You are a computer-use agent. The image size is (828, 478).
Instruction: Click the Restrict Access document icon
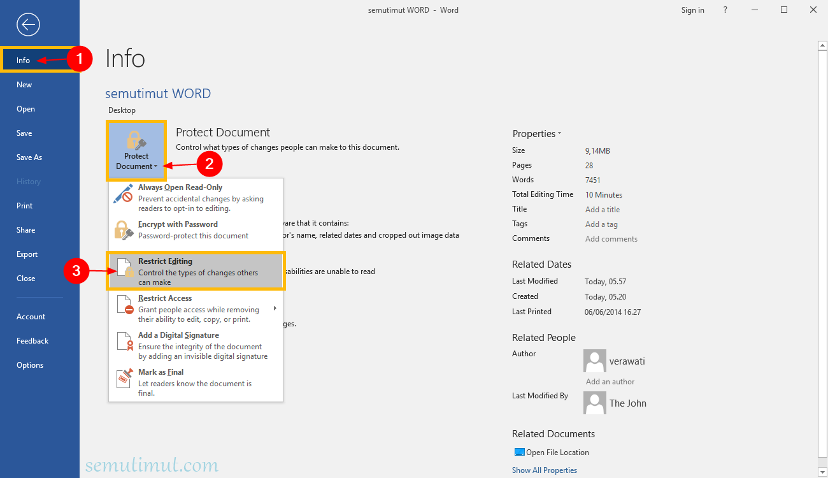(125, 305)
